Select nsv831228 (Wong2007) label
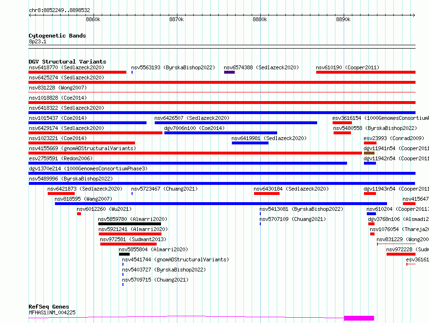 [x=58, y=88]
